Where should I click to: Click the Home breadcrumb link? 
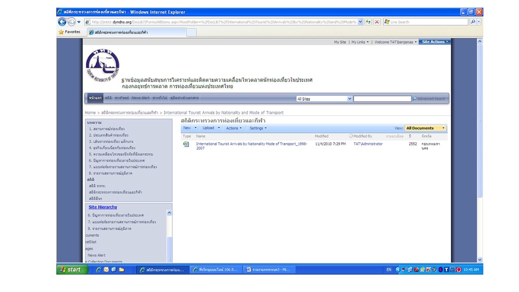click(x=90, y=112)
